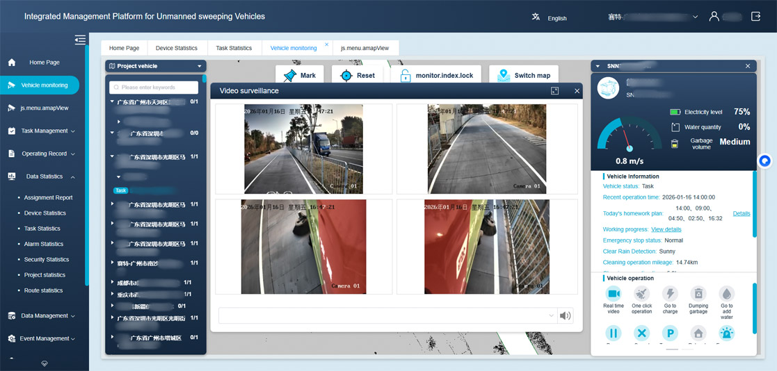This screenshot has width=777, height=371.
Task: Open the Project vehicle dropdown
Action: [199, 67]
